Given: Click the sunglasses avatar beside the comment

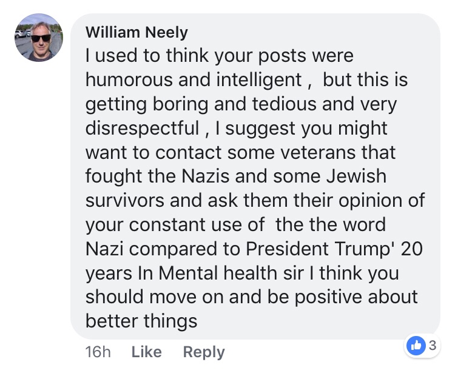Looking at the screenshot, I should click(38, 38).
